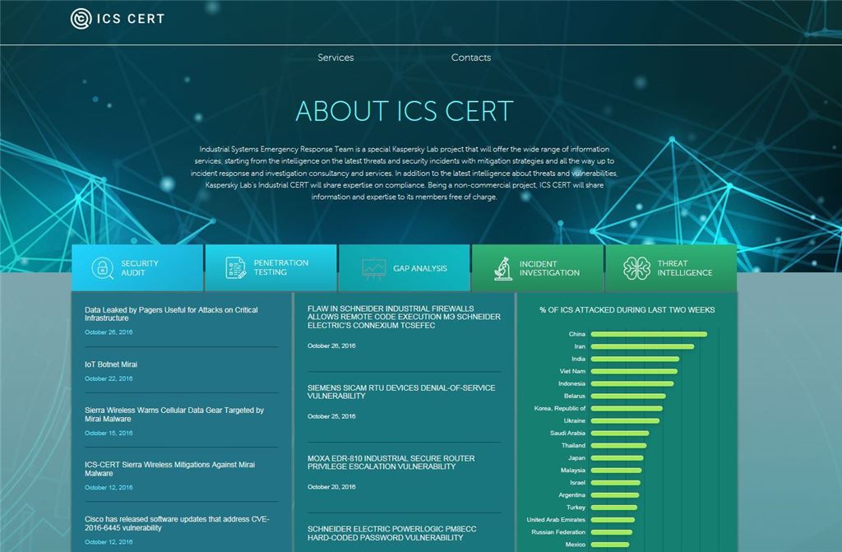Screen dimensions: 842x552
Task: Click the Penetration Testing checklist icon
Action: (236, 268)
